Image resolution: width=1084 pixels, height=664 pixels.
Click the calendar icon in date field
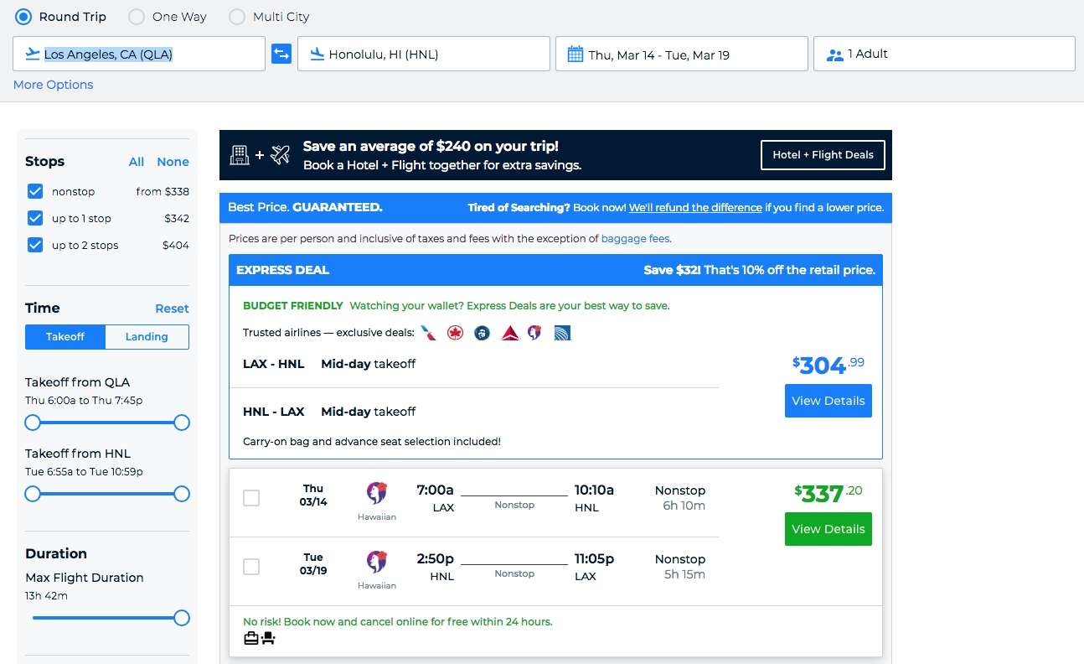576,54
